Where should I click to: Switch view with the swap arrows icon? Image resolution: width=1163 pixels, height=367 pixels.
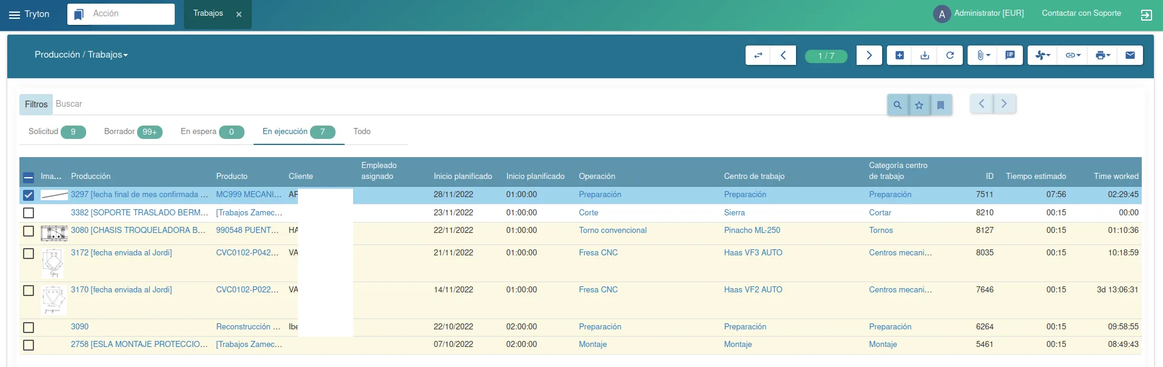(x=758, y=55)
